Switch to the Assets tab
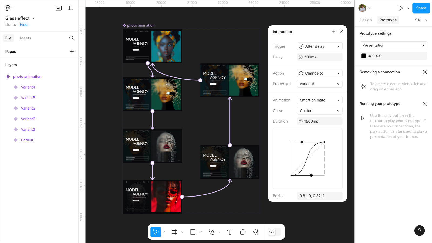432x243 pixels. coord(25,38)
